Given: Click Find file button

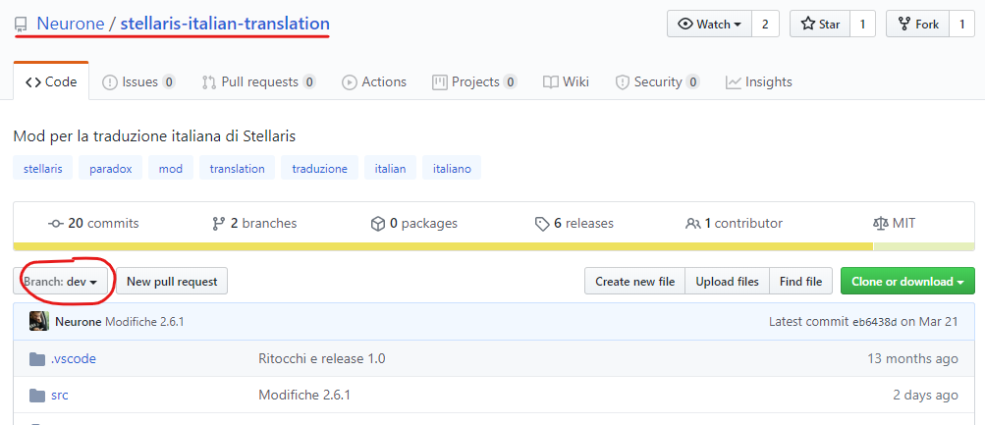Looking at the screenshot, I should (801, 282).
